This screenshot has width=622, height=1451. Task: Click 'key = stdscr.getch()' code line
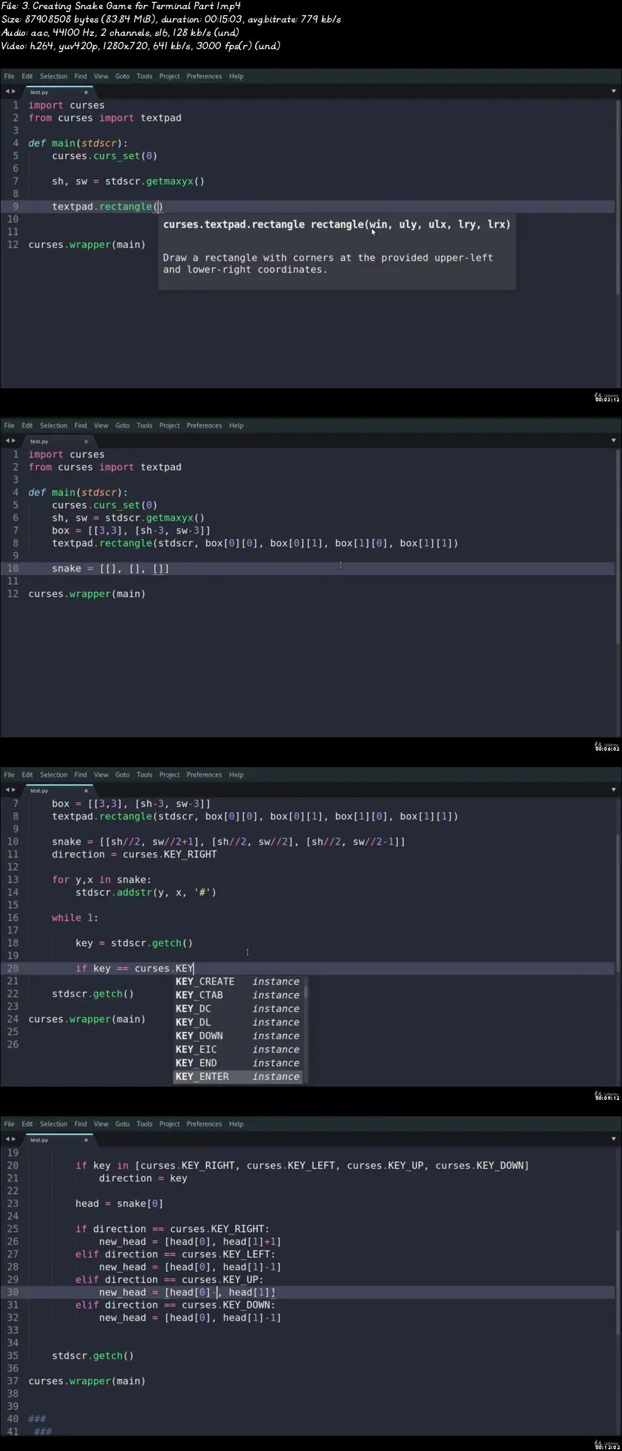(134, 943)
